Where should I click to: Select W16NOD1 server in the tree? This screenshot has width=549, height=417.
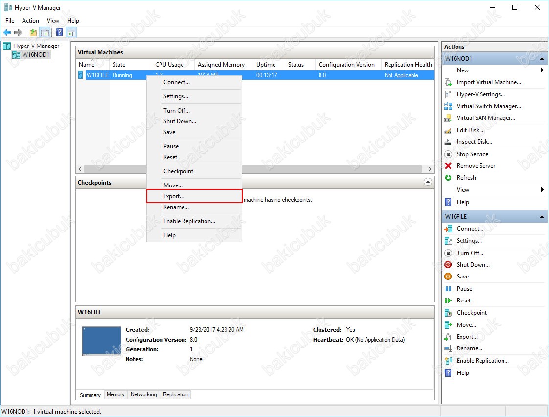(36, 55)
